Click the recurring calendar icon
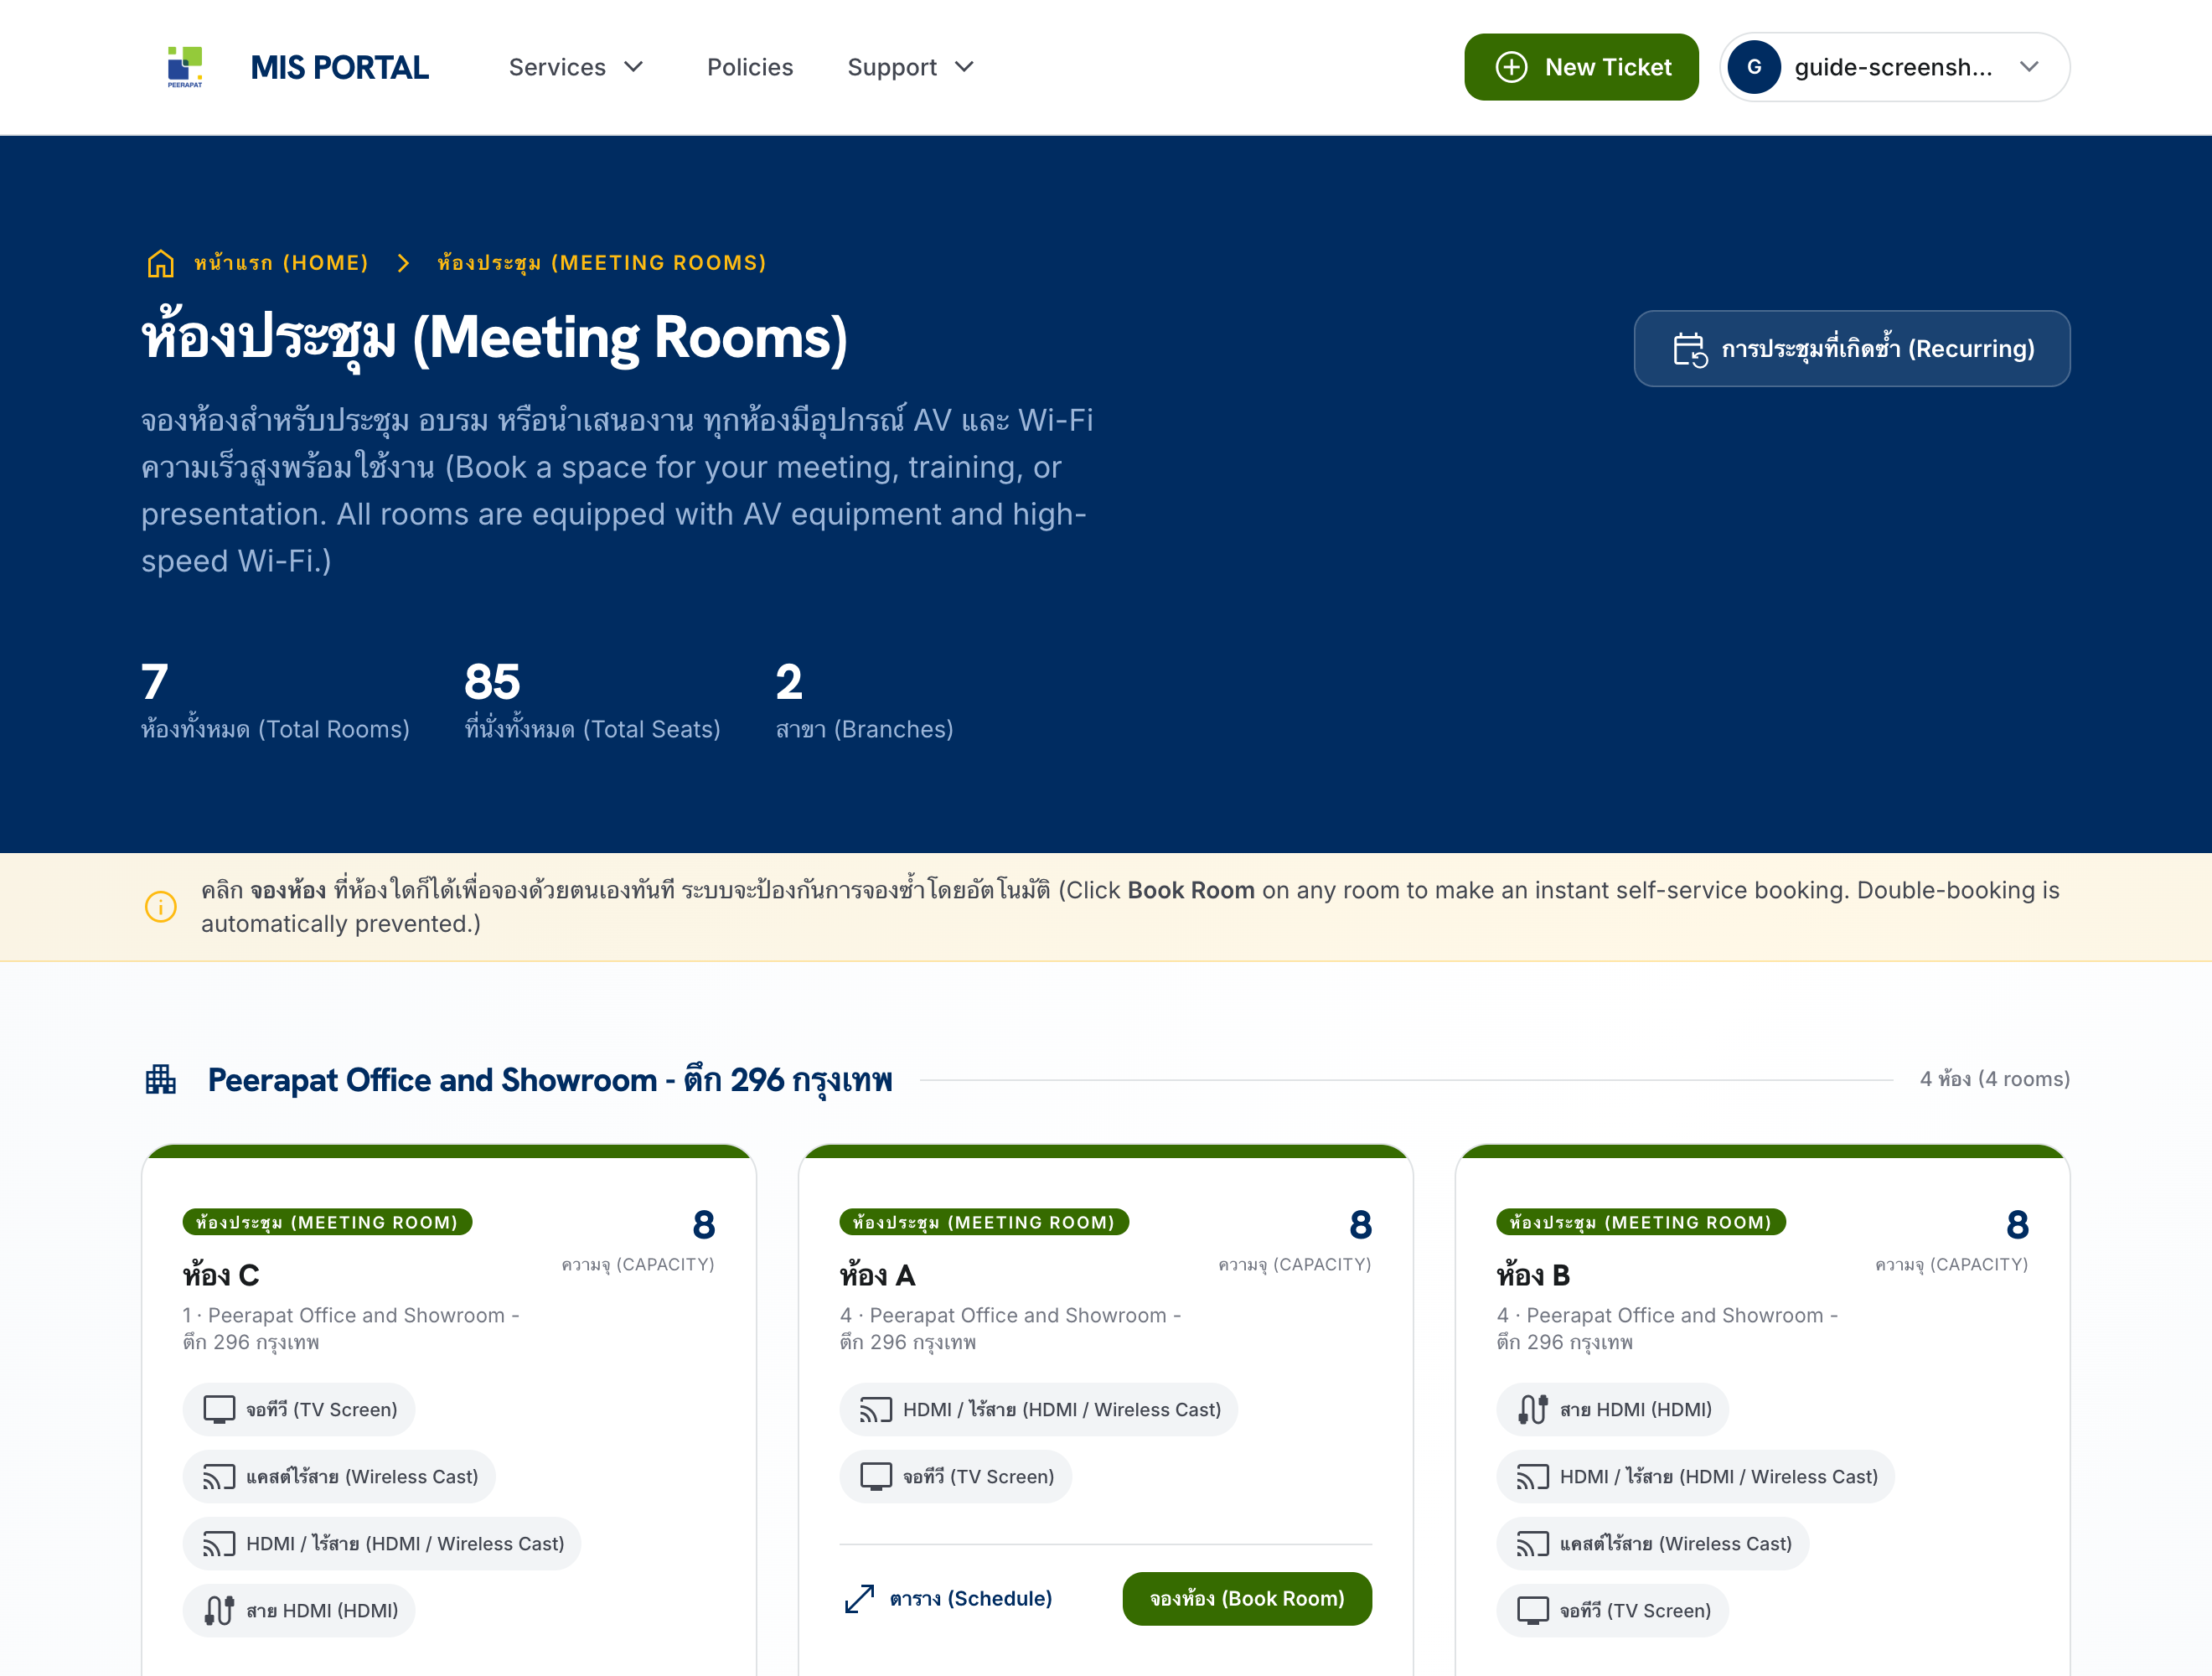2212x1676 pixels. [1689, 349]
